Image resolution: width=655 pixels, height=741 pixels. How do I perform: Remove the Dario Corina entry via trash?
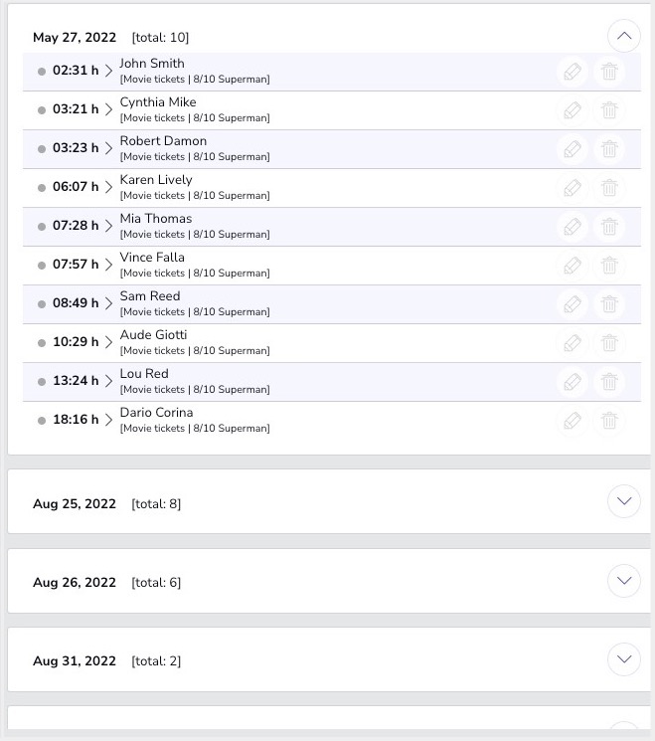609,421
